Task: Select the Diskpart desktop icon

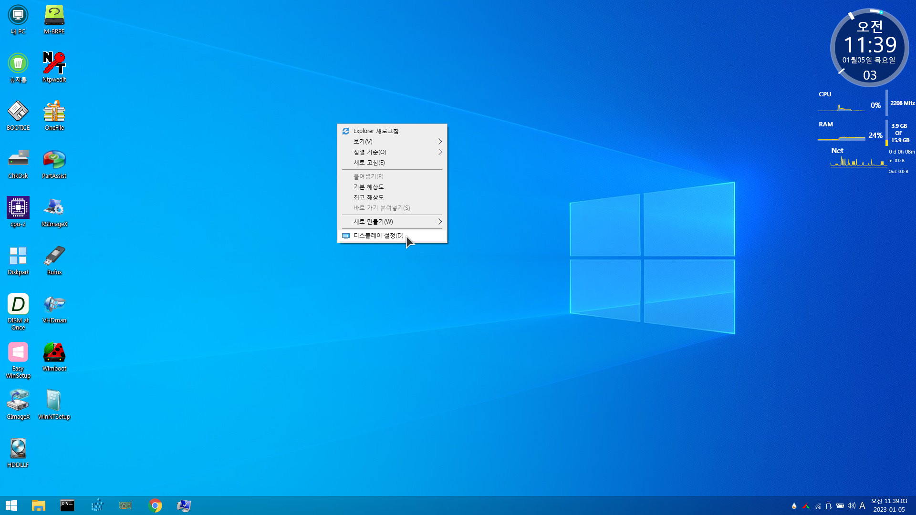Action: point(18,260)
